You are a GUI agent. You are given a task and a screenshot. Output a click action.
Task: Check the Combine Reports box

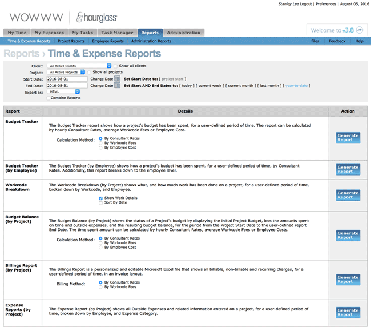(x=49, y=98)
